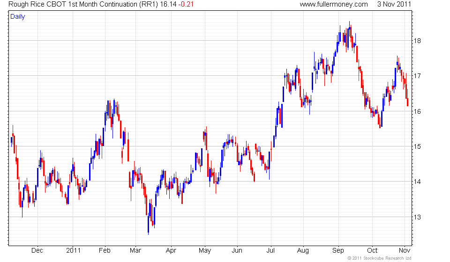Click the Dec month axis label
Viewport: 450px width, 262px height.
click(37, 251)
